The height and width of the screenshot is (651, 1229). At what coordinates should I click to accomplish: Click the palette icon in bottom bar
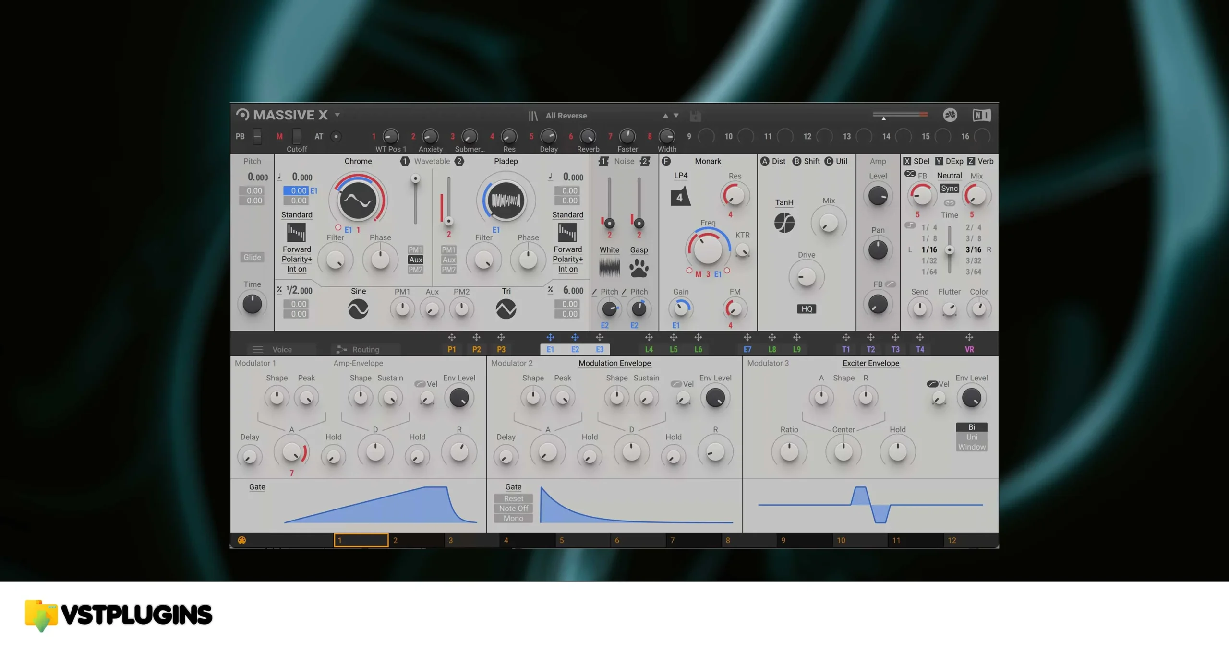click(x=242, y=540)
